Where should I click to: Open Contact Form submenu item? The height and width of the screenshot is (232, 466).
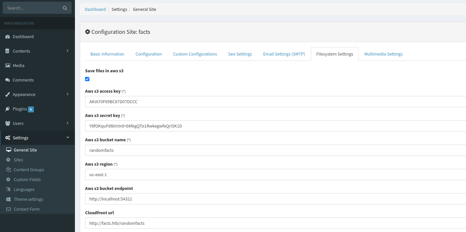tap(37, 209)
